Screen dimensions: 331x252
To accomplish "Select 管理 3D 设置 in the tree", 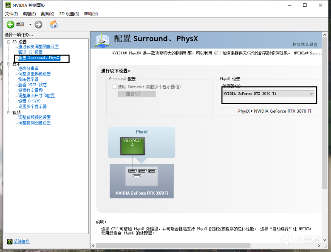I will pos(31,52).
